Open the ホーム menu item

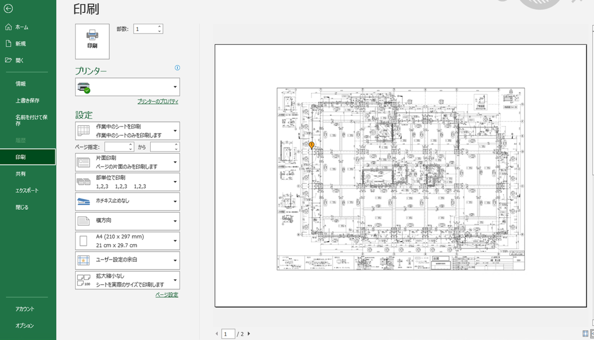point(22,27)
